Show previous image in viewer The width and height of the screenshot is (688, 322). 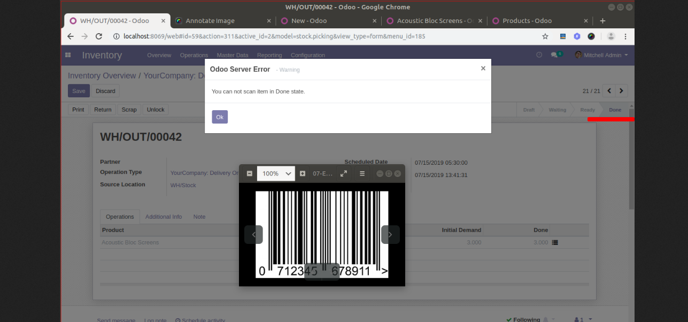click(x=253, y=234)
